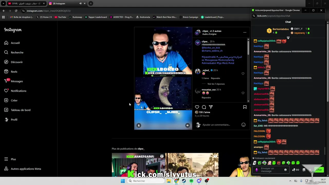This screenshot has height=185, width=329.
Task: Like the reel with heart icon
Action: point(197,107)
